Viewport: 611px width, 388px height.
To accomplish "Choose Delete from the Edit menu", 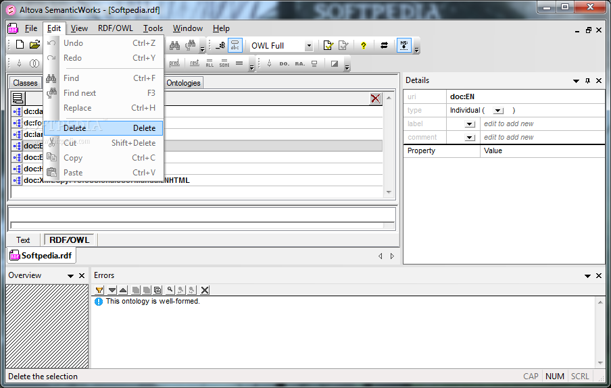I will [103, 128].
